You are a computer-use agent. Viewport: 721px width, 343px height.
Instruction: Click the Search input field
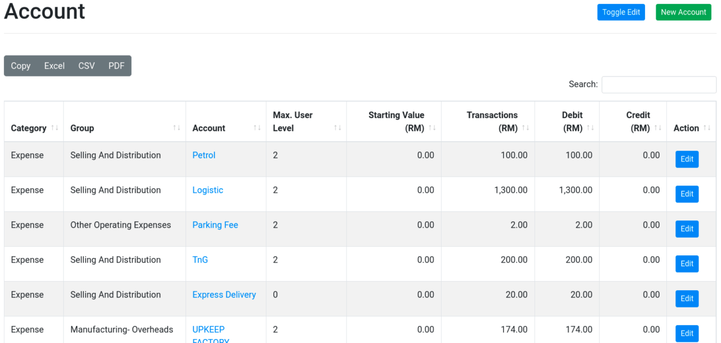pyautogui.click(x=658, y=84)
